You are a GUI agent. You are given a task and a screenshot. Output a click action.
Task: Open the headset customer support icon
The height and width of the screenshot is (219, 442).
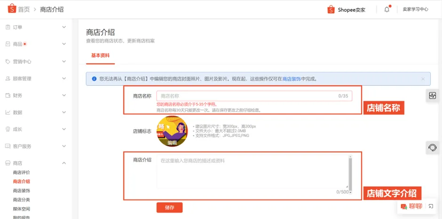point(432,148)
